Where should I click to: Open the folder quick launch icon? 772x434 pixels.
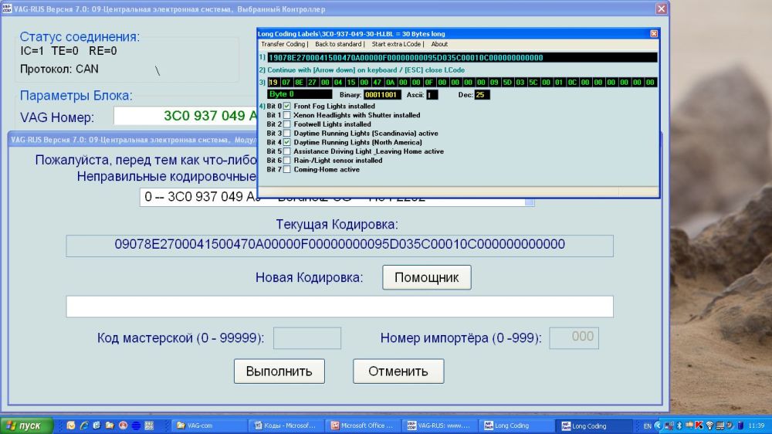pos(109,426)
